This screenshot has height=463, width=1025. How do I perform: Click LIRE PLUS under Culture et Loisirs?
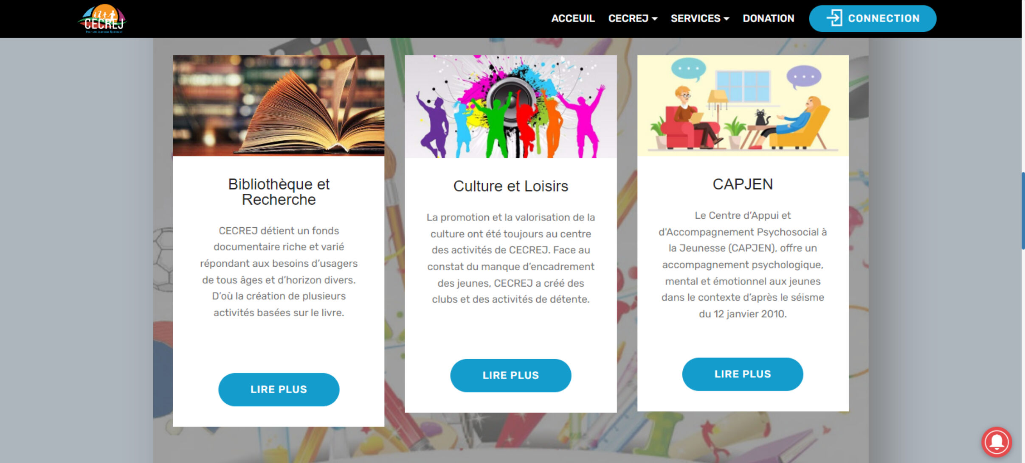pyautogui.click(x=510, y=375)
